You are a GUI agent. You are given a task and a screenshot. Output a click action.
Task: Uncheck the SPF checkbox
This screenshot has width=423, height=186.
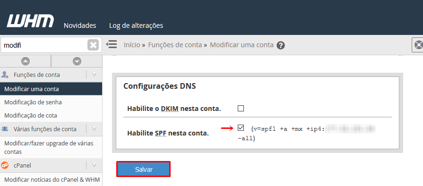(241, 128)
